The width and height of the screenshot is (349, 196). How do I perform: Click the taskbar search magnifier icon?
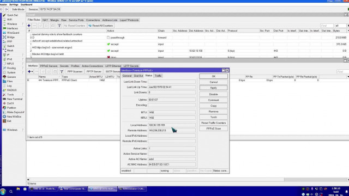(11, 191)
